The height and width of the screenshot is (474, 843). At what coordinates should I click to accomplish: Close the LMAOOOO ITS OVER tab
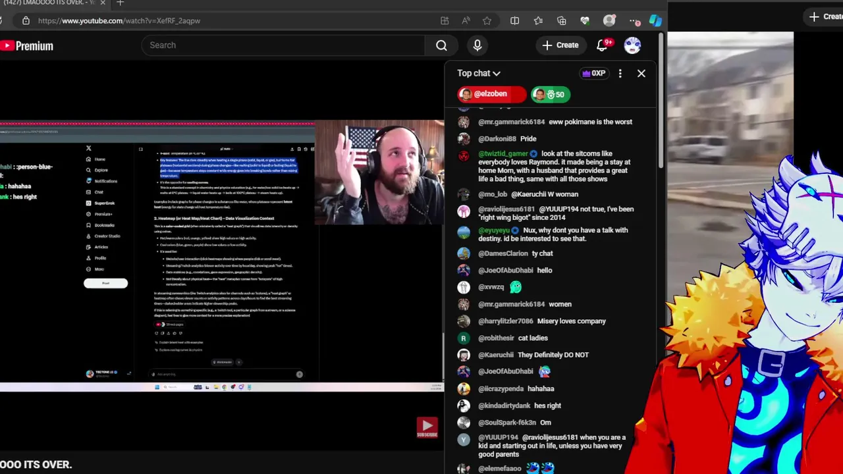coord(103,3)
